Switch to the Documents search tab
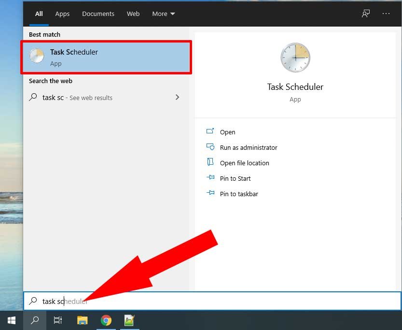Image resolution: width=402 pixels, height=330 pixels. 98,14
